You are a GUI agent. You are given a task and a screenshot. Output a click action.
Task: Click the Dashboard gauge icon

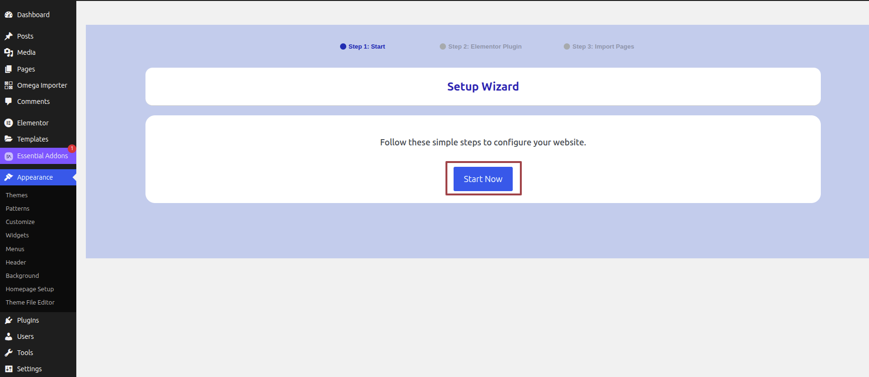point(9,15)
